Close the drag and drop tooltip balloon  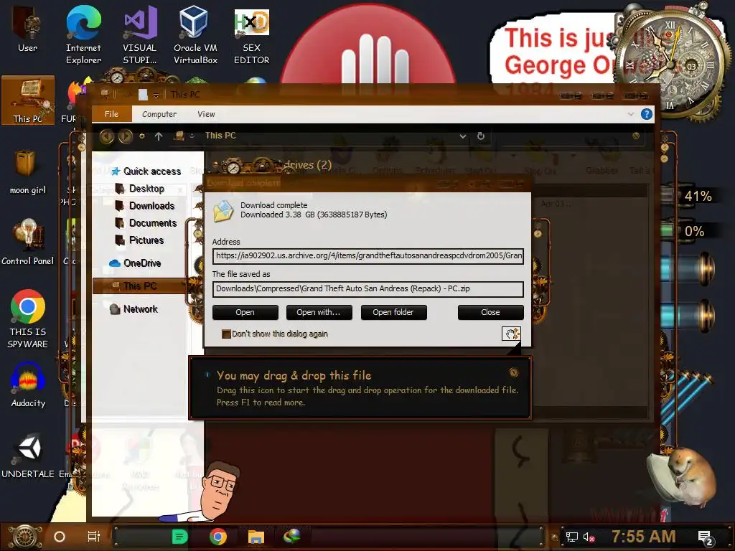[x=514, y=372]
